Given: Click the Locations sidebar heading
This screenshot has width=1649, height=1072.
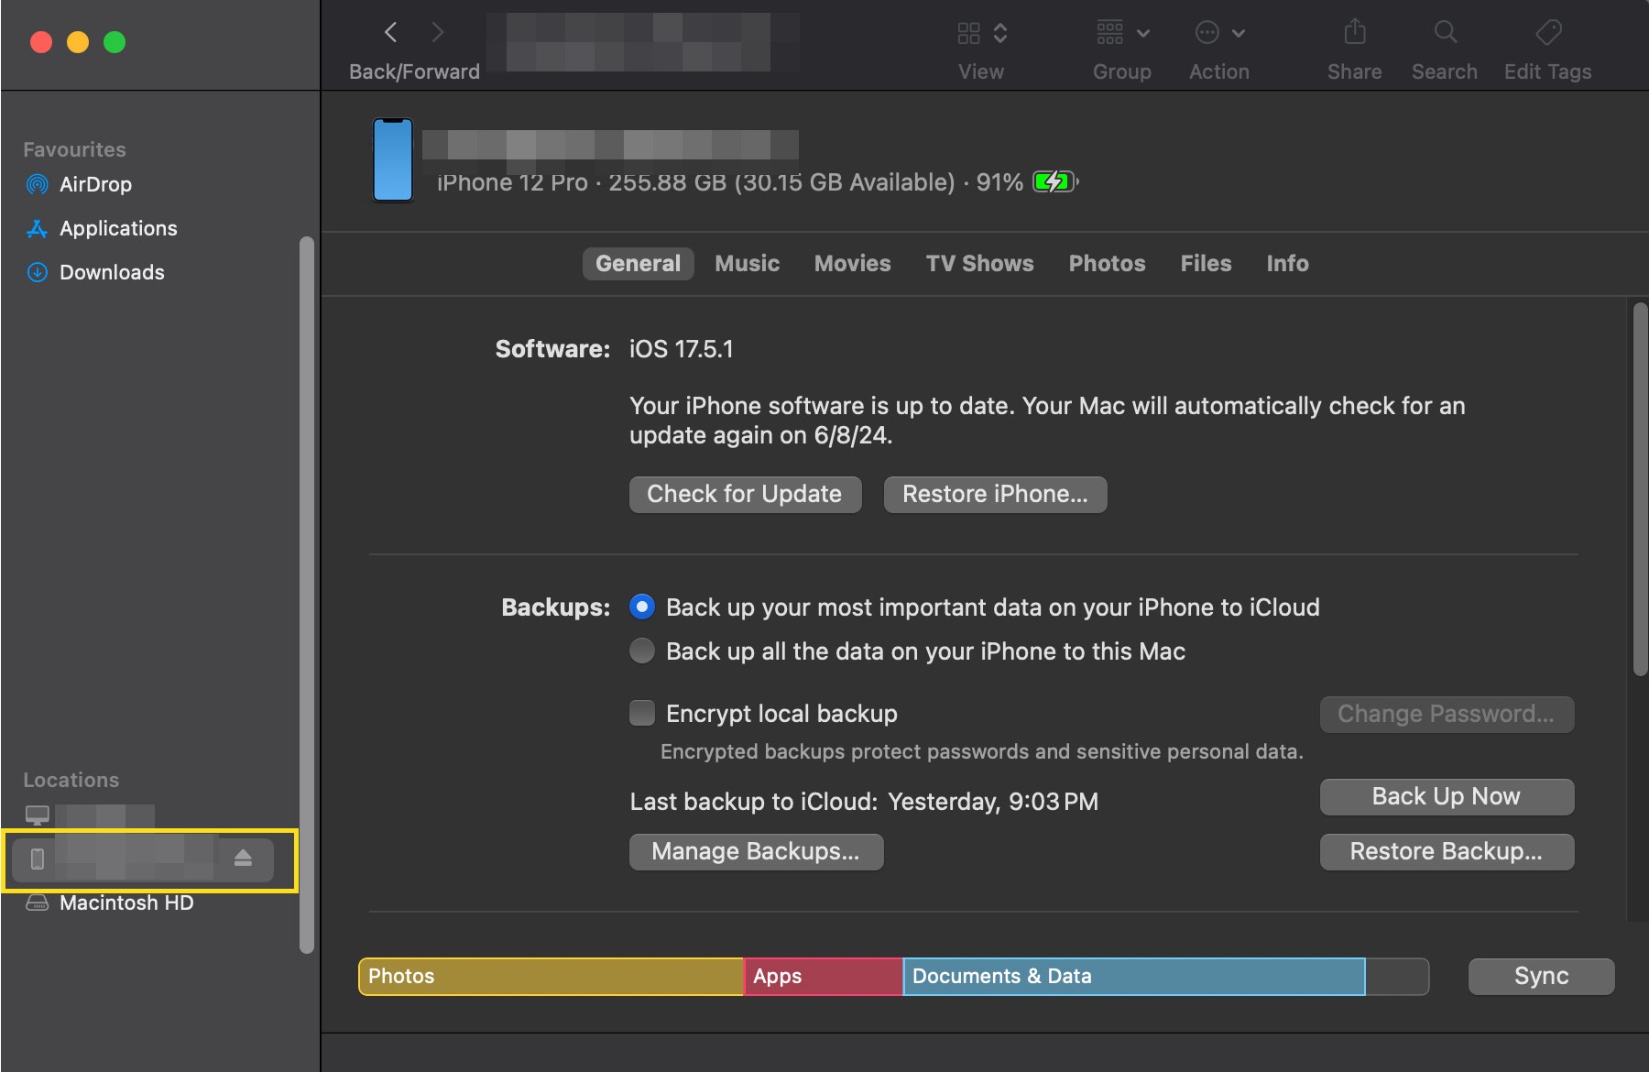Looking at the screenshot, I should (71, 780).
